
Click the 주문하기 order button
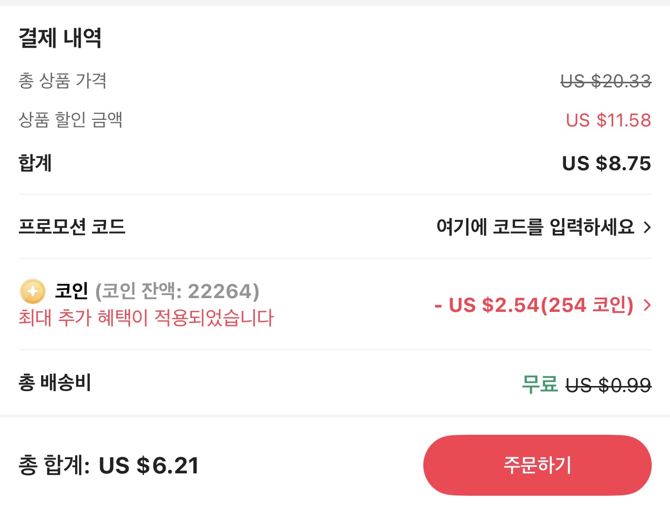[x=538, y=465]
